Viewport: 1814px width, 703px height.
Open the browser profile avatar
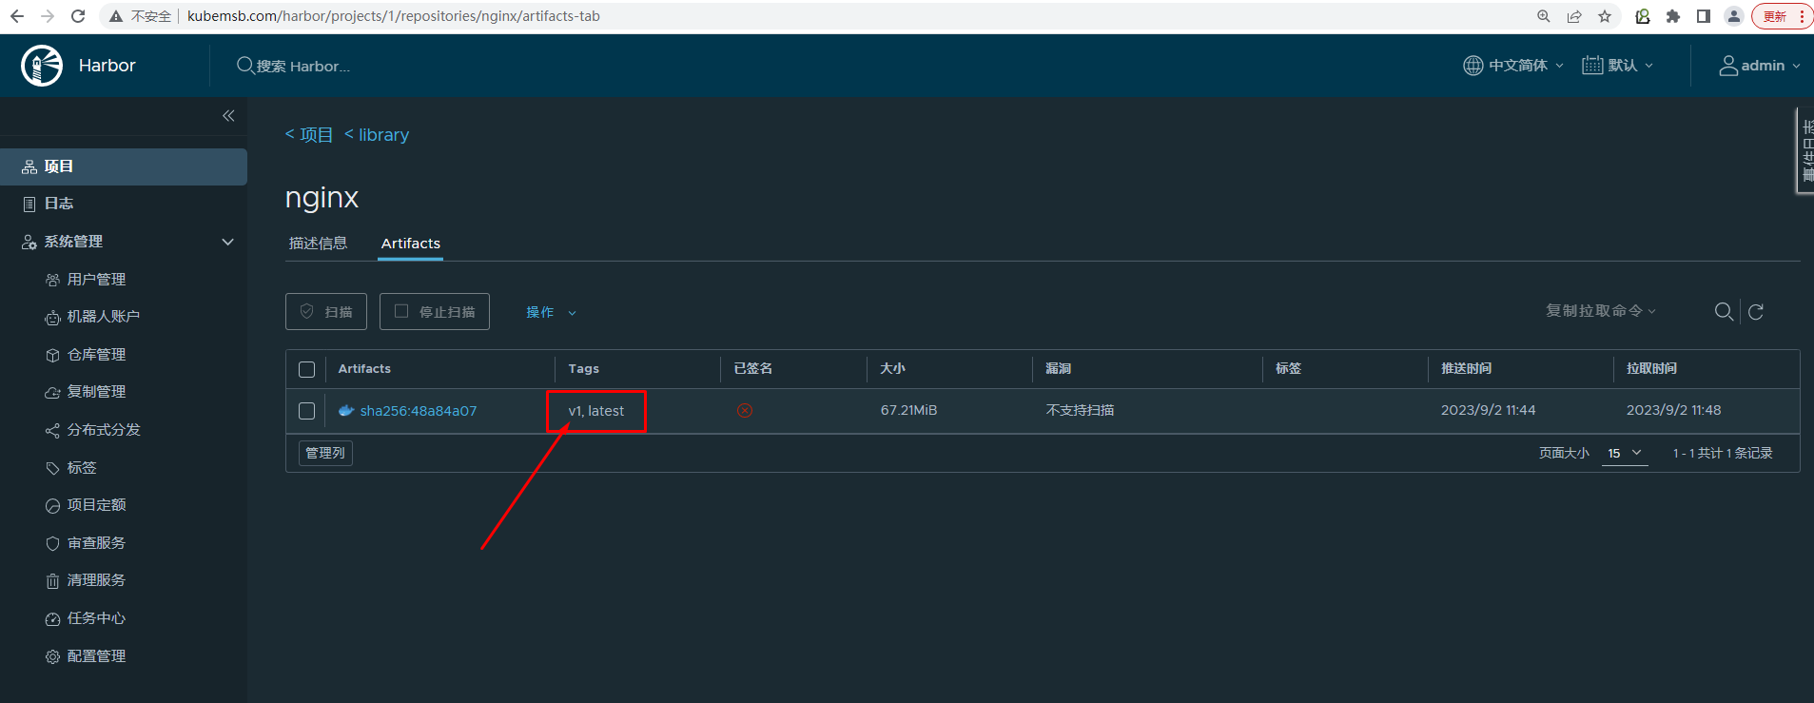1734,16
